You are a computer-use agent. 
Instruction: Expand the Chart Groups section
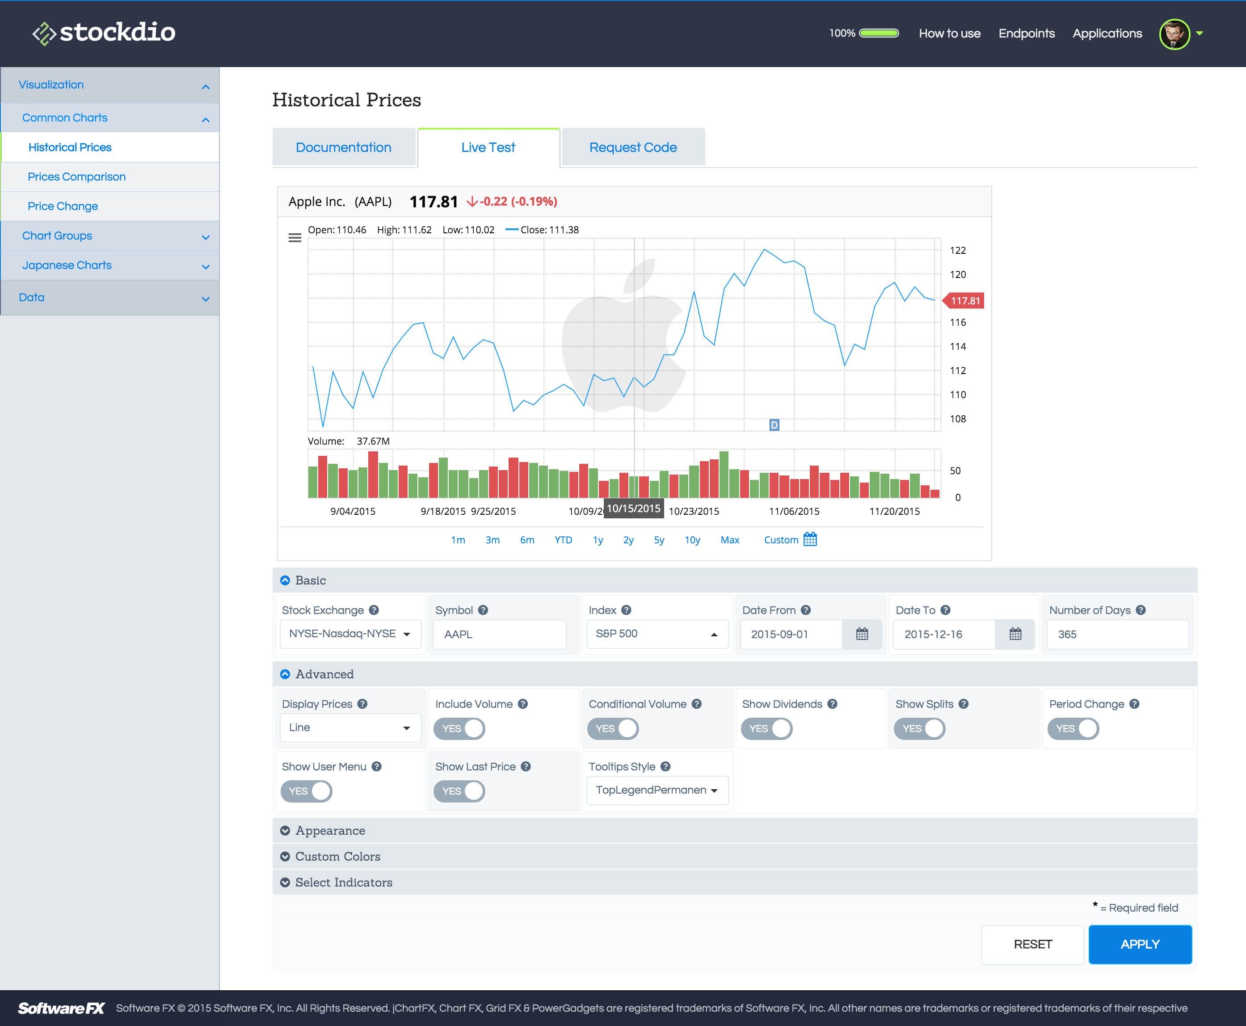tap(110, 236)
